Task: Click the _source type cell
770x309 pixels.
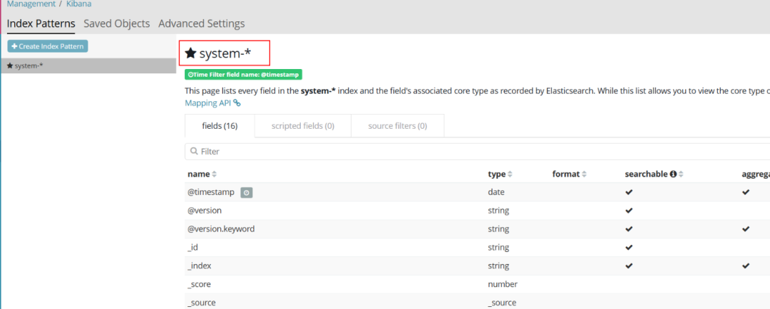Action: [502, 303]
